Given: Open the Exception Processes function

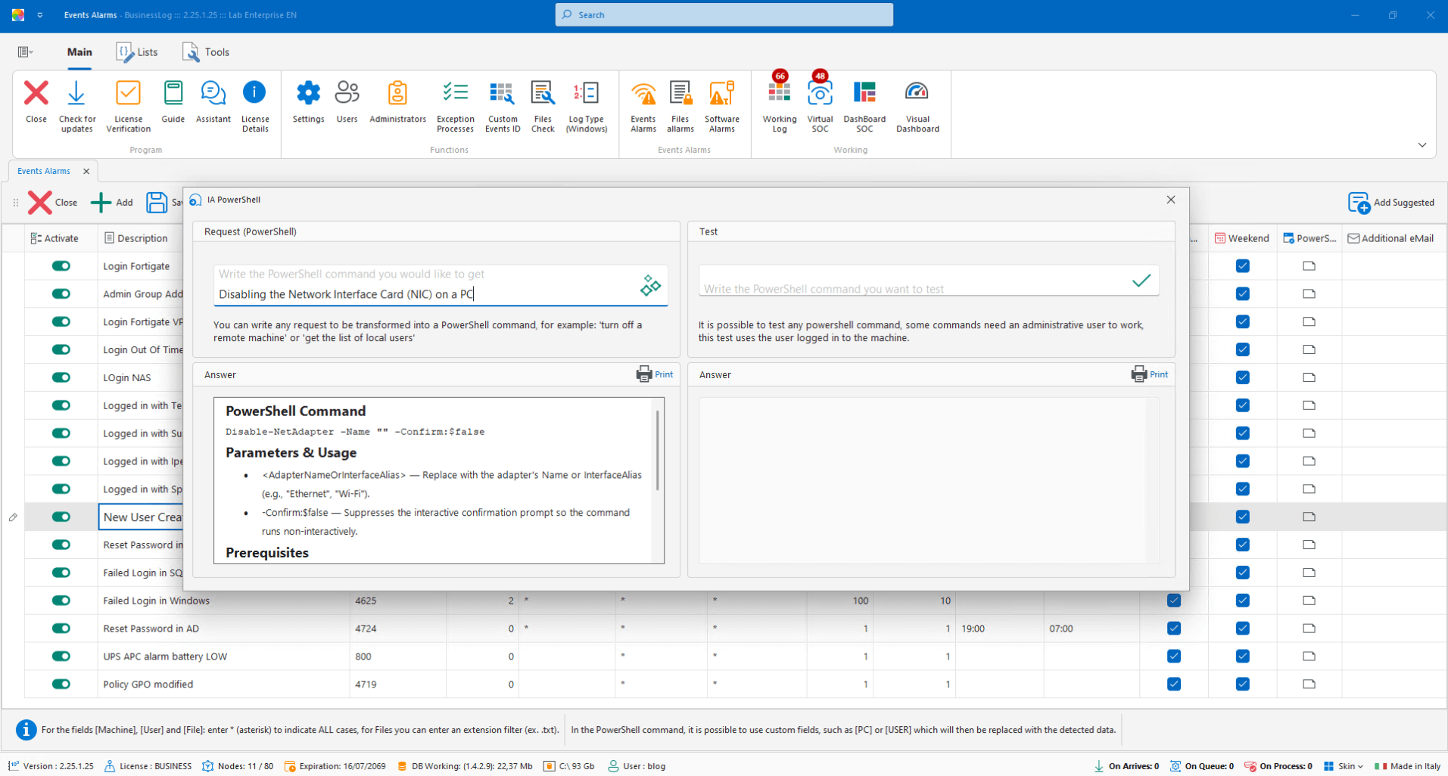Looking at the screenshot, I should pyautogui.click(x=455, y=106).
